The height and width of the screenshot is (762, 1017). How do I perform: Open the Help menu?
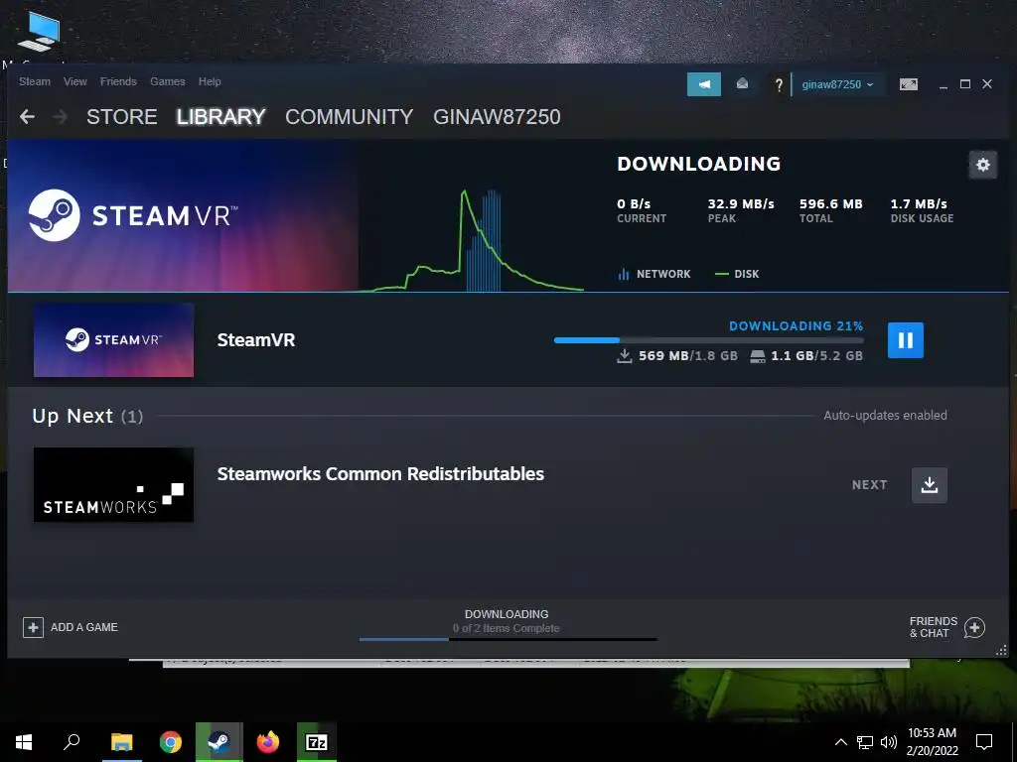pos(210,81)
